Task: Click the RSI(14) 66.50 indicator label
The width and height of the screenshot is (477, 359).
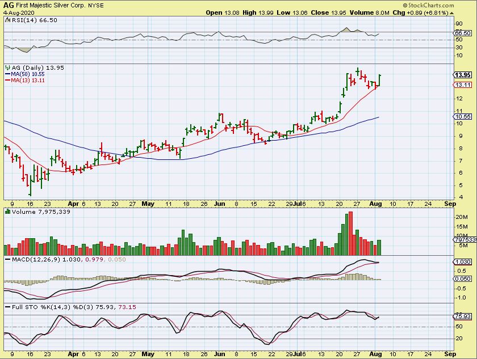Action: (x=35, y=20)
